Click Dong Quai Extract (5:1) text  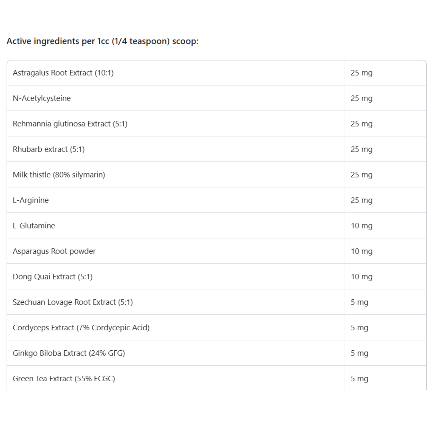click(53, 277)
